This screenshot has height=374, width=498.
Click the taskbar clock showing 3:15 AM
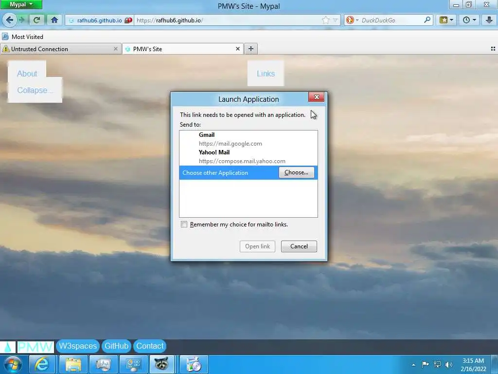pyautogui.click(x=473, y=364)
